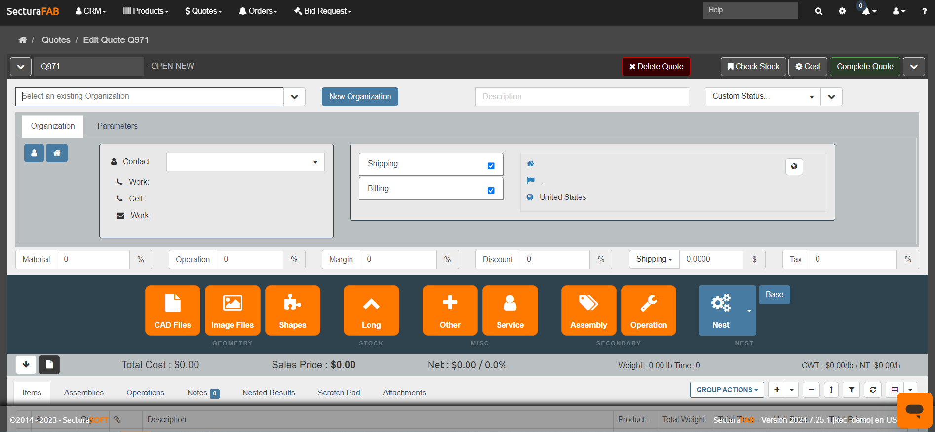The width and height of the screenshot is (935, 432).
Task: Toggle the Shipping address checkbox
Action: 491,166
